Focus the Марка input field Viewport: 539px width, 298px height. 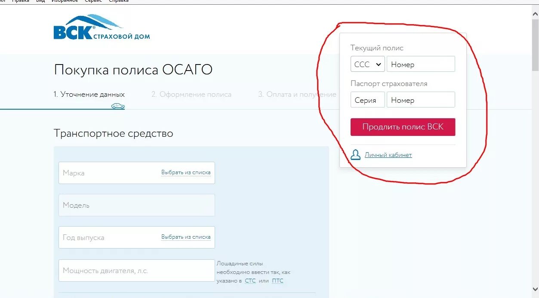137,173
